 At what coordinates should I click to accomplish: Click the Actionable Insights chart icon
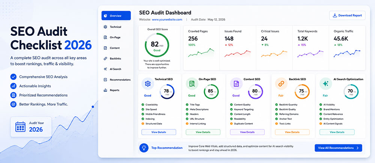click(x=13, y=86)
